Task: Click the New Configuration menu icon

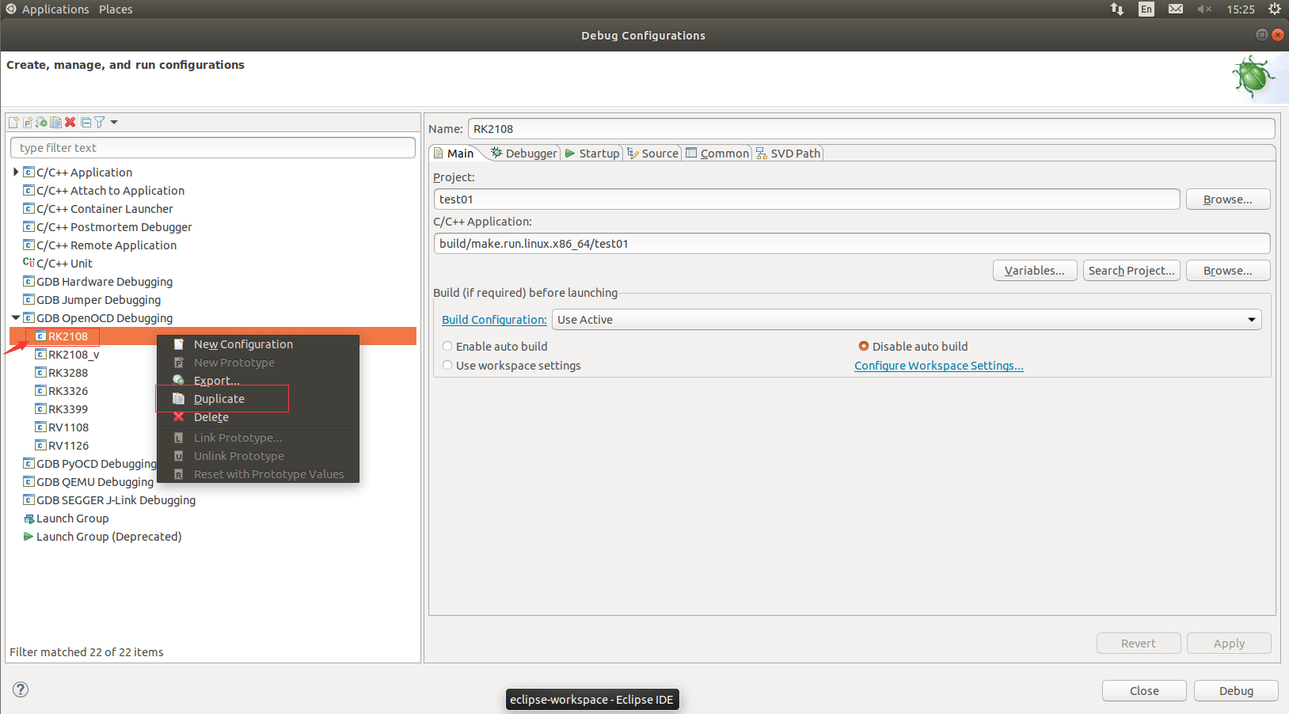Action: pyautogui.click(x=179, y=344)
